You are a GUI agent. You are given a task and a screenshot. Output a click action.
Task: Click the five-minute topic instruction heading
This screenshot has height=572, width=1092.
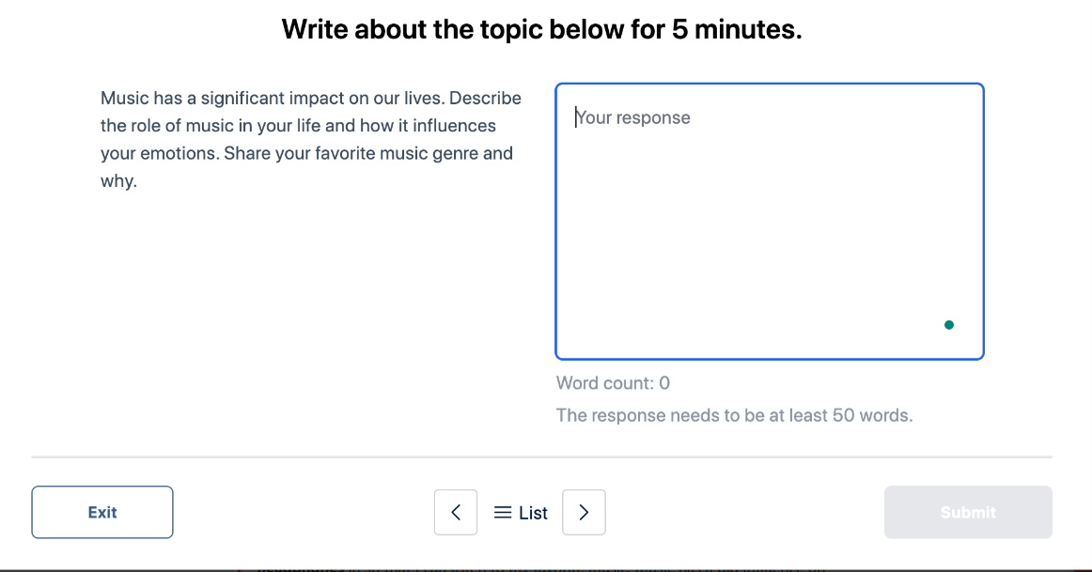point(541,28)
